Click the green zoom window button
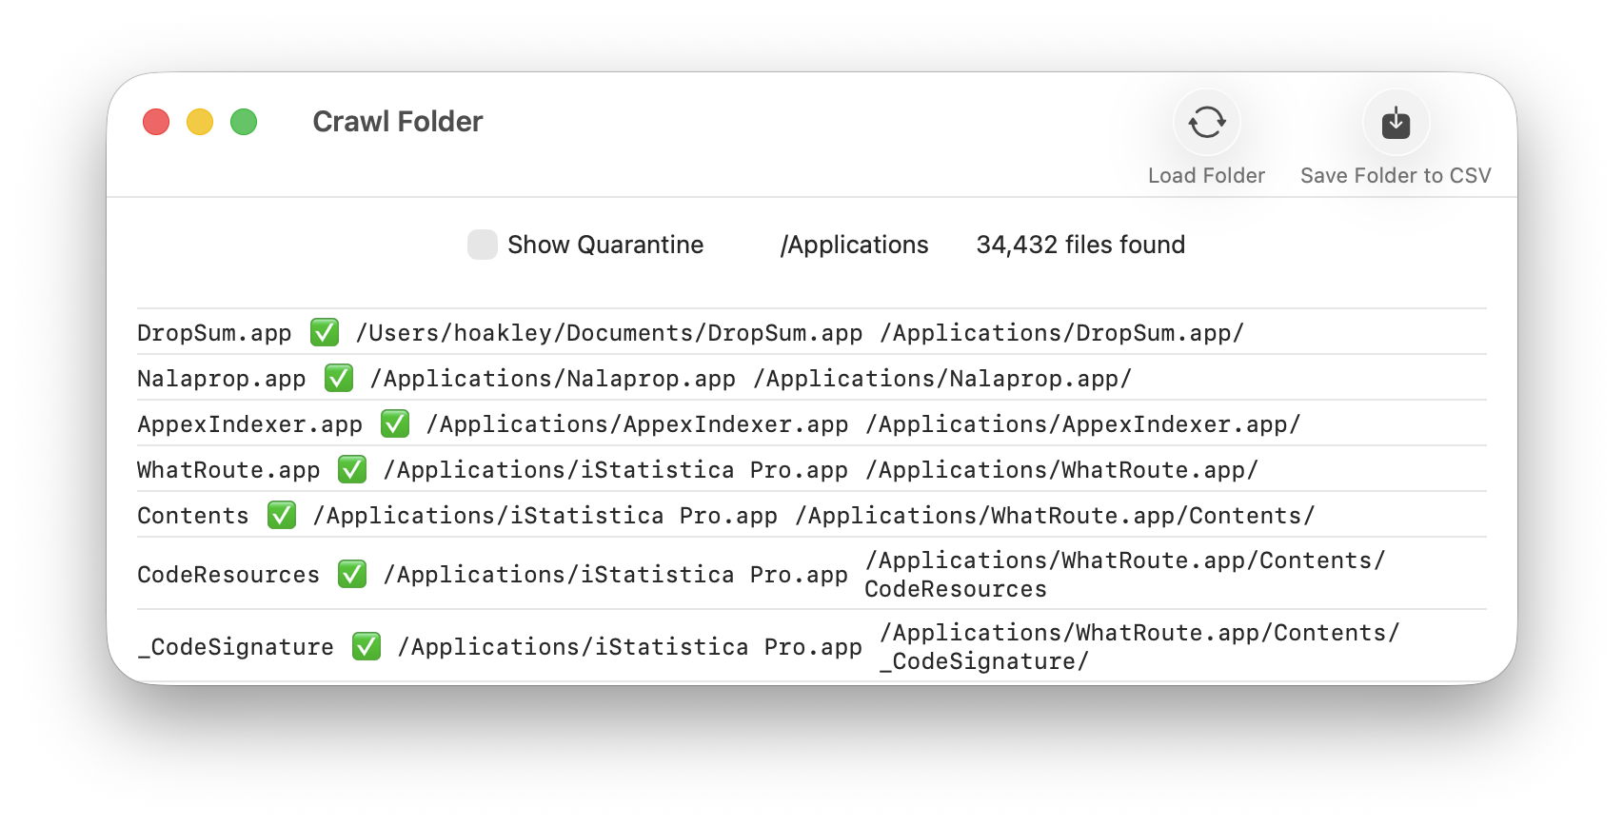1624x826 pixels. [x=244, y=122]
